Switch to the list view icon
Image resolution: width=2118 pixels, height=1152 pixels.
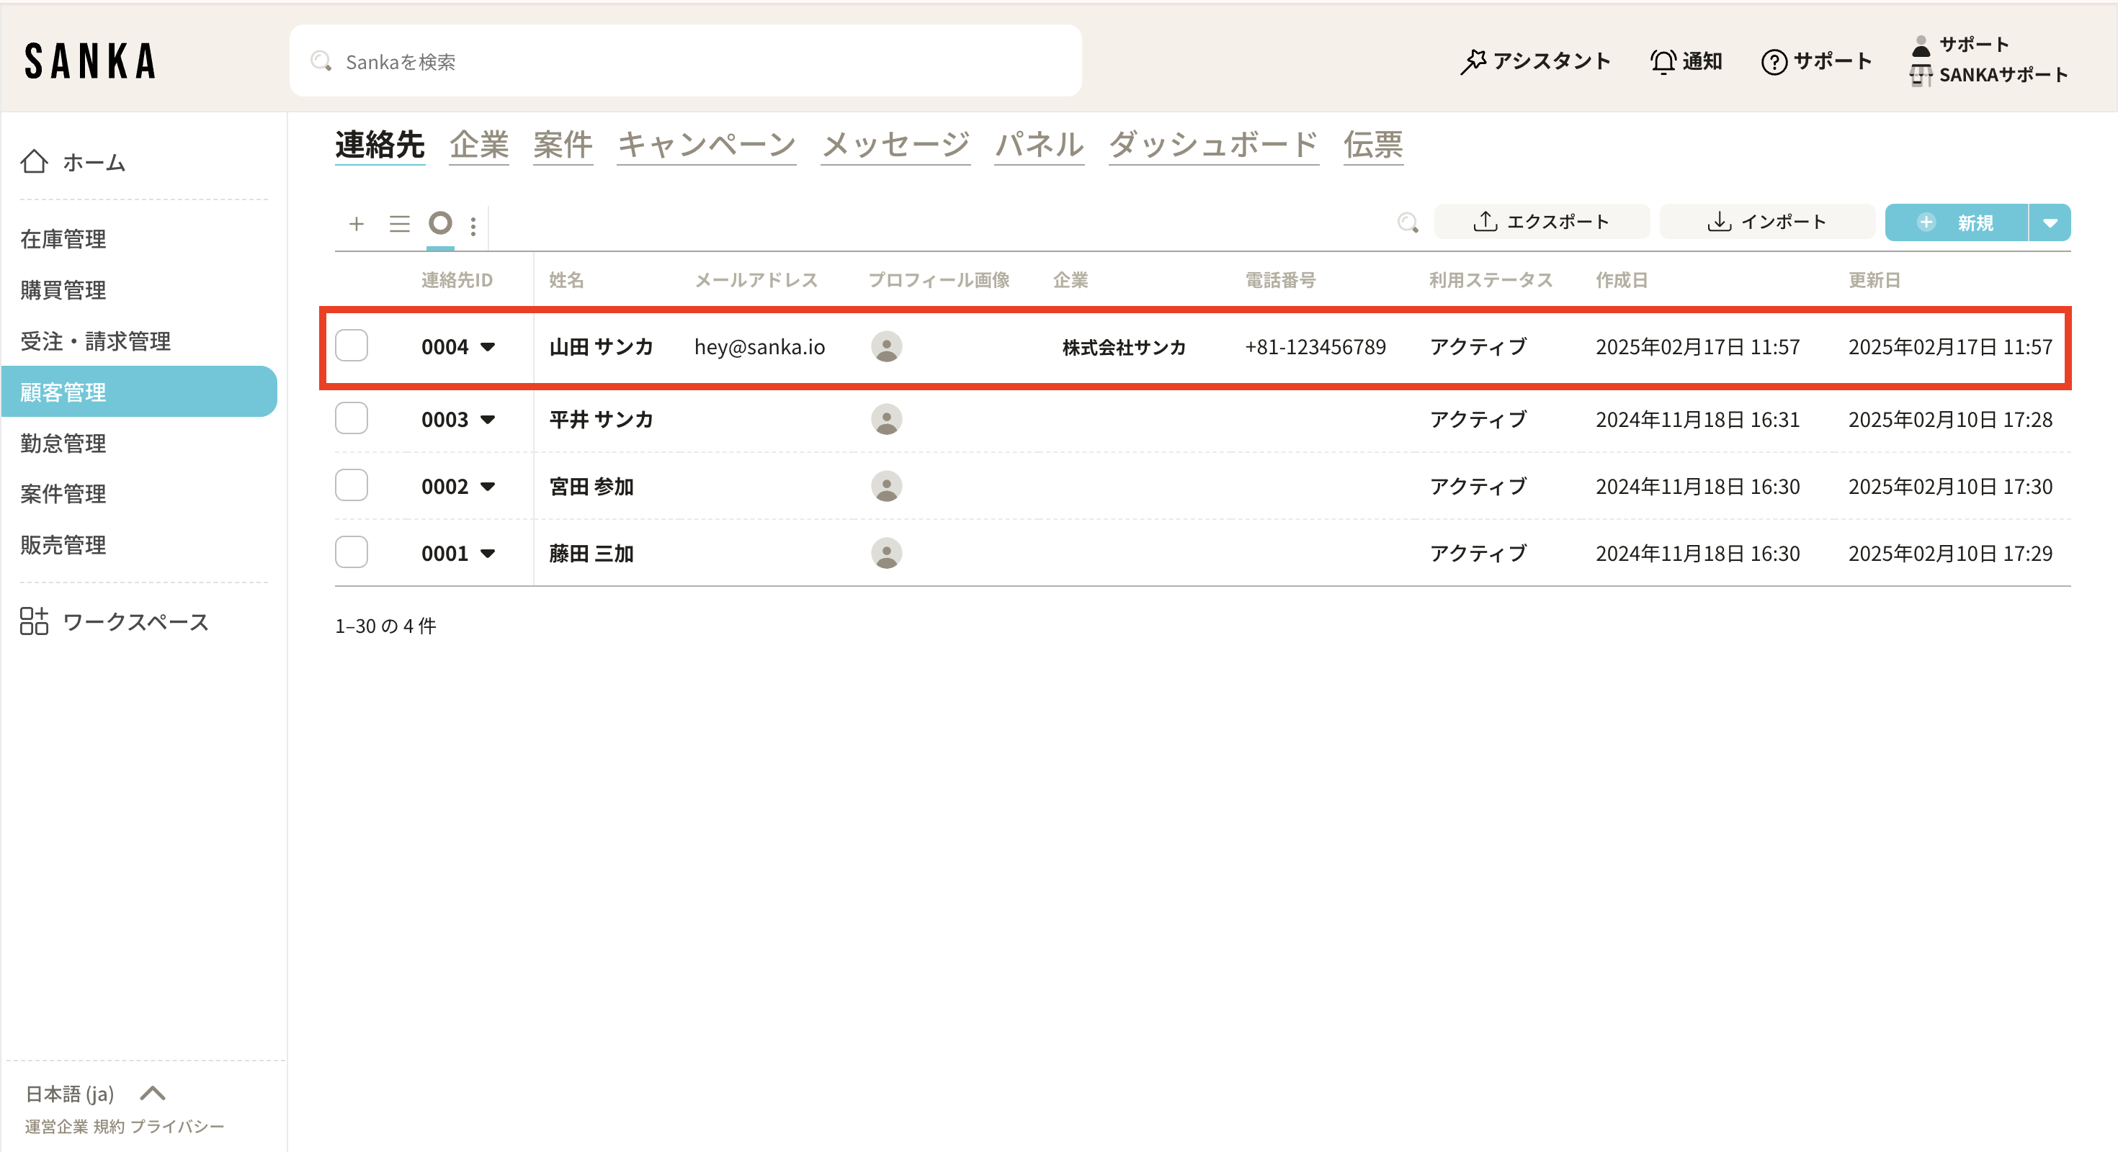click(400, 223)
